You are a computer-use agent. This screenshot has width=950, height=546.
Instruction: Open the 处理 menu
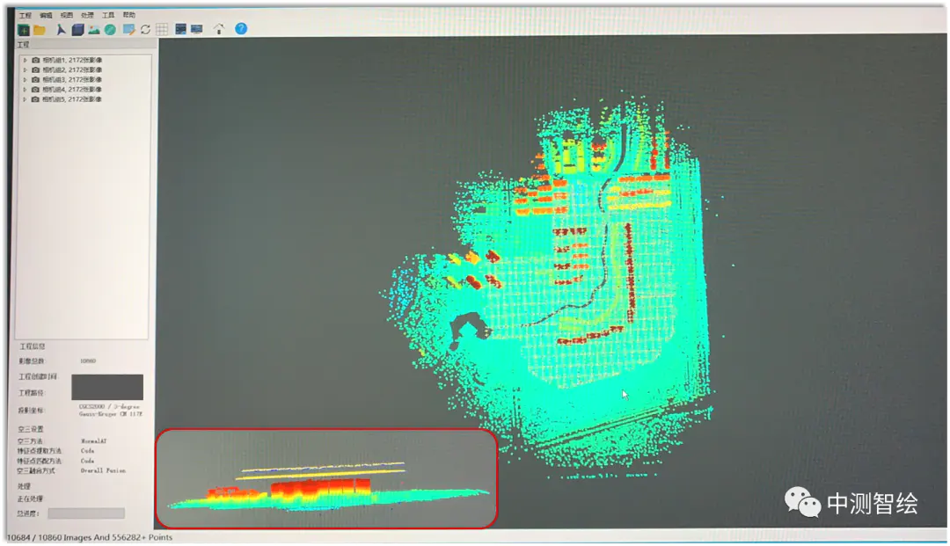(87, 15)
